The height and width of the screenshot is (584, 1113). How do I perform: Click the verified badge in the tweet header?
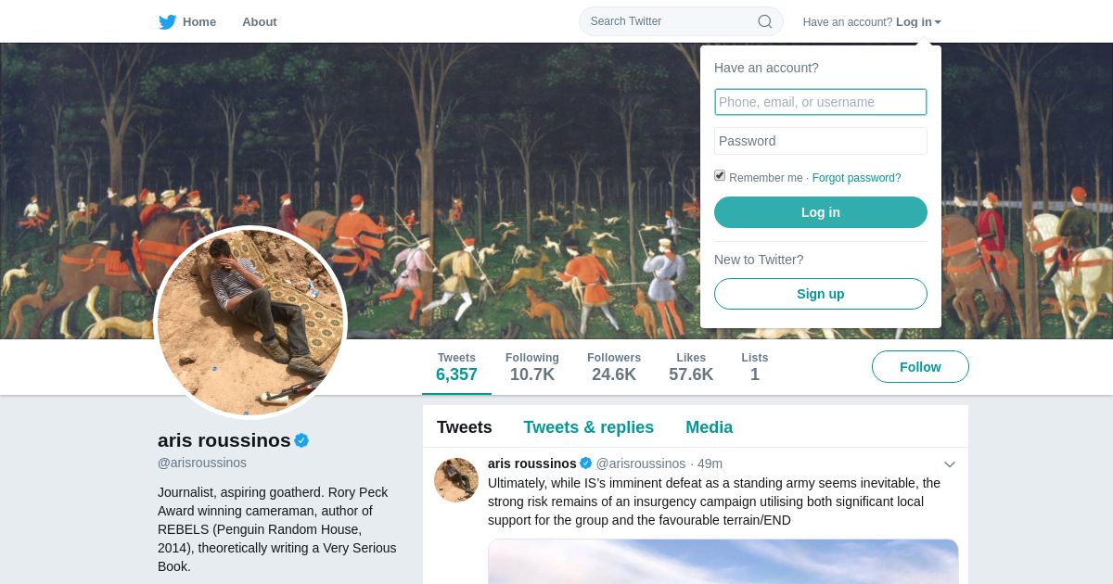[x=585, y=463]
